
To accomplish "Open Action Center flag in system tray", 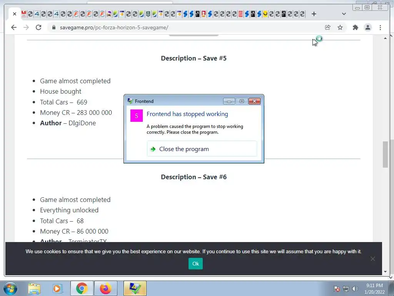I will pyautogui.click(x=337, y=289).
